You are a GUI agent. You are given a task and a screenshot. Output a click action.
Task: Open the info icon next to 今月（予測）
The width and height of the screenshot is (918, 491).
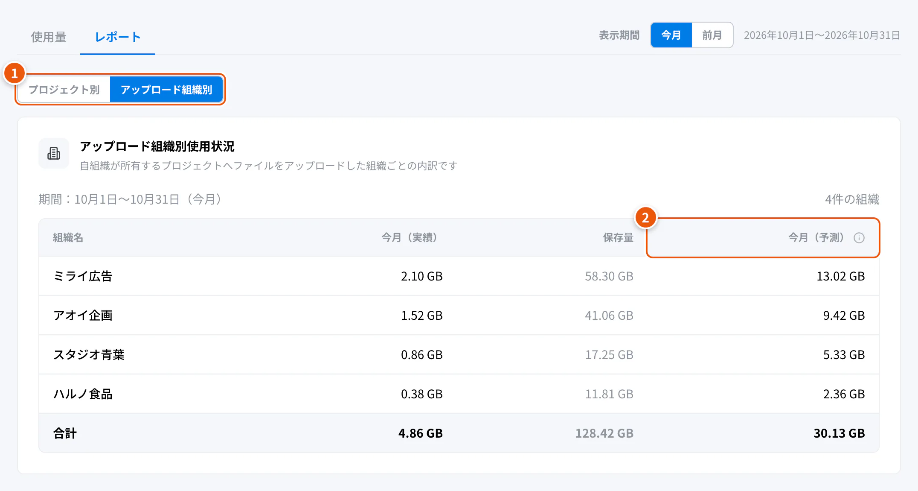tap(859, 238)
